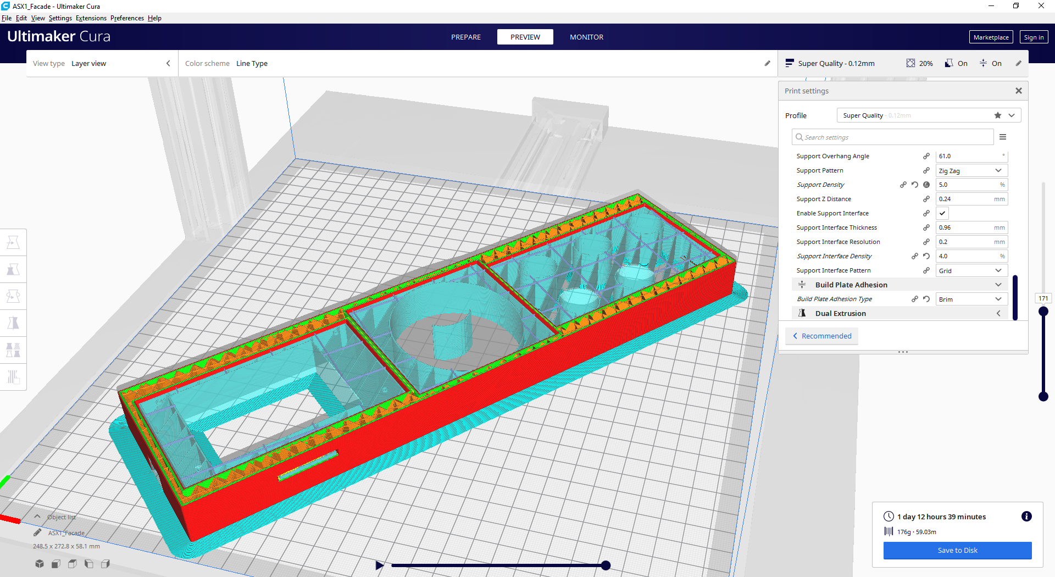The image size is (1055, 577).
Task: Open settings visibility hamburger menu
Action: click(x=1003, y=137)
